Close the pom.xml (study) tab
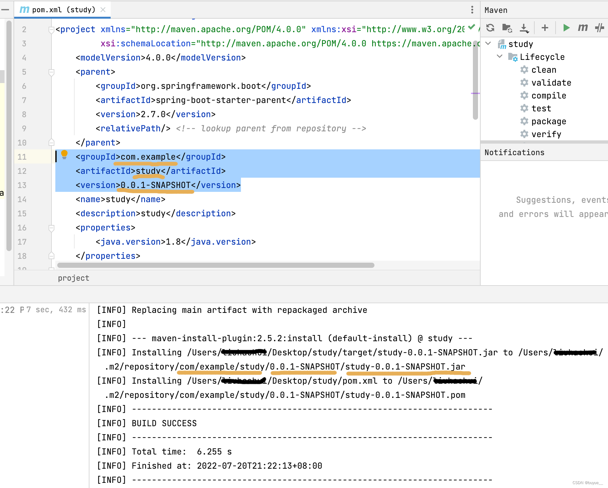Screen dimensions: 608x488 (x=103, y=10)
